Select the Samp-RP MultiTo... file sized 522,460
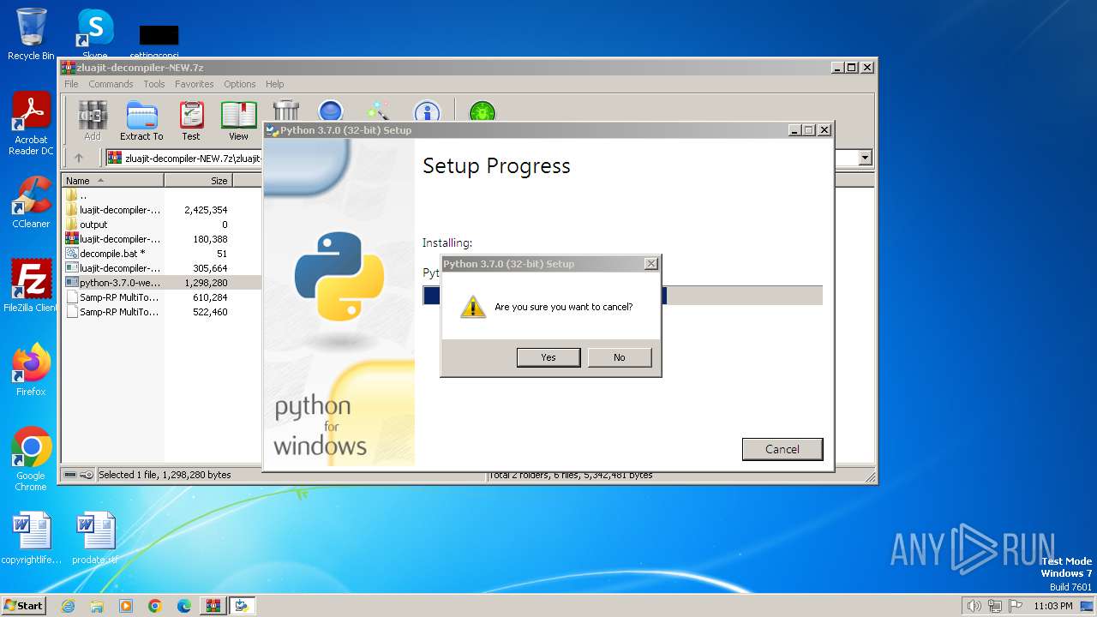1097x617 pixels. 161,312
